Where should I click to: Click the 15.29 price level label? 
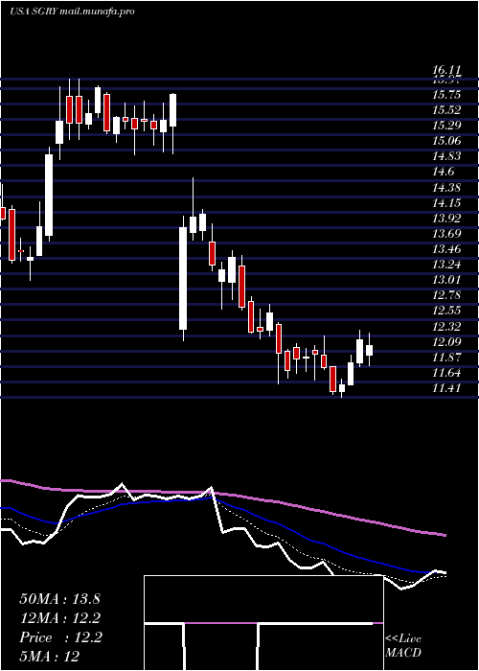446,126
